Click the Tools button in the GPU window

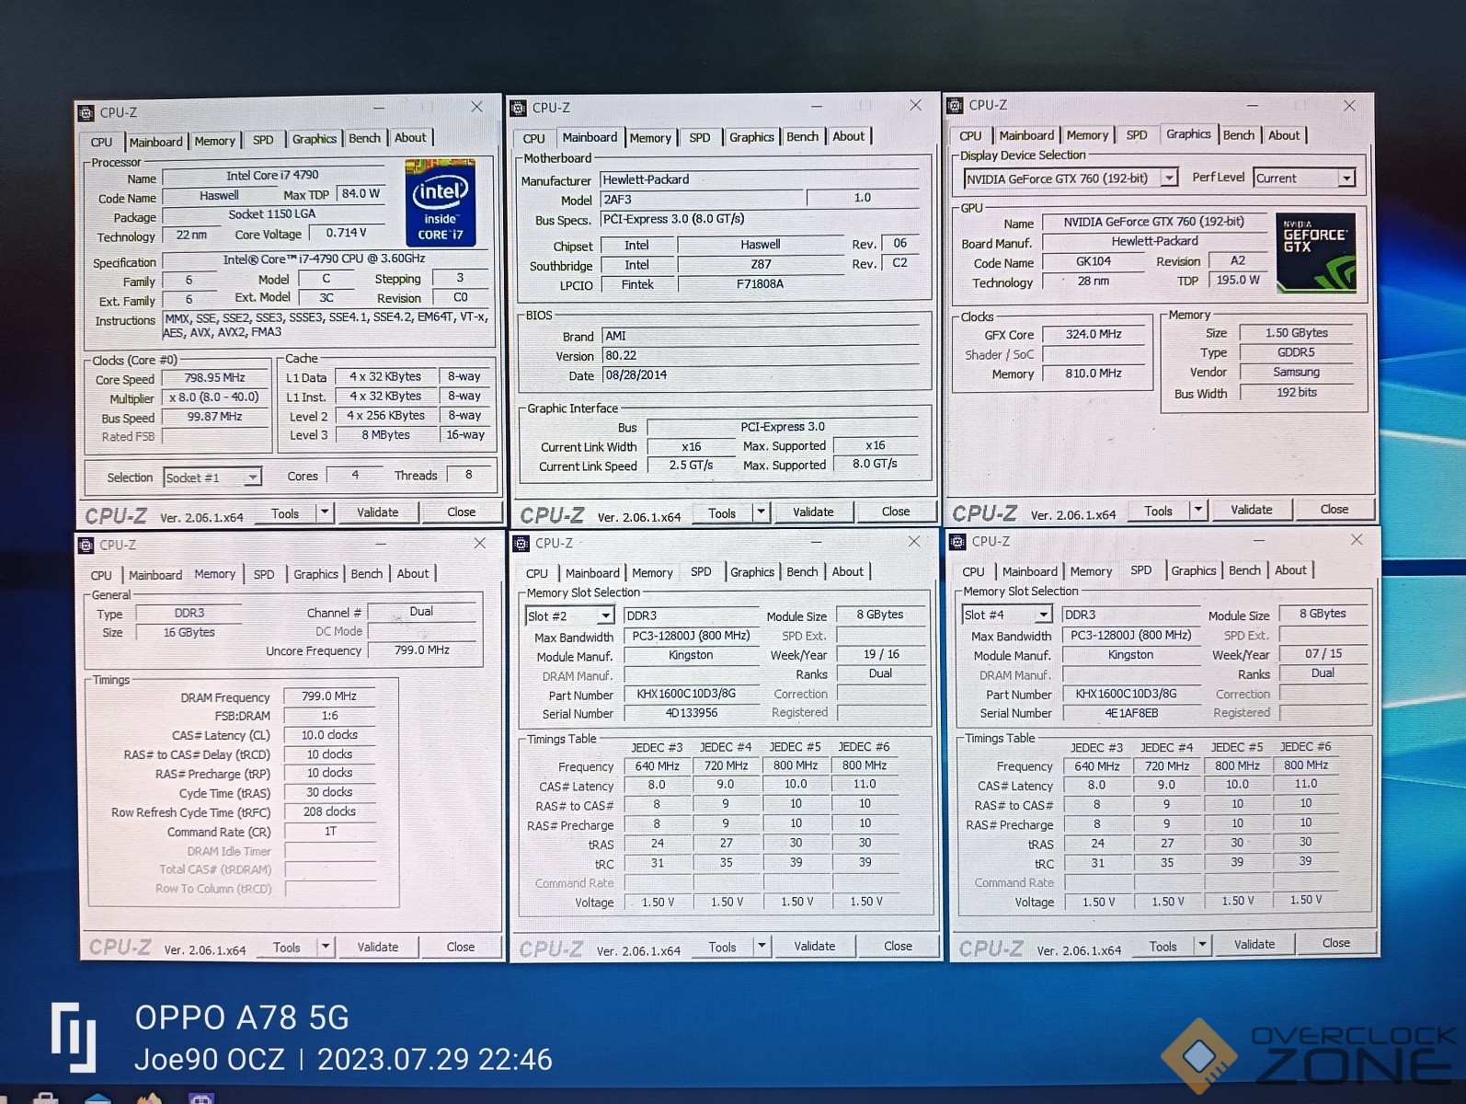point(1159,511)
